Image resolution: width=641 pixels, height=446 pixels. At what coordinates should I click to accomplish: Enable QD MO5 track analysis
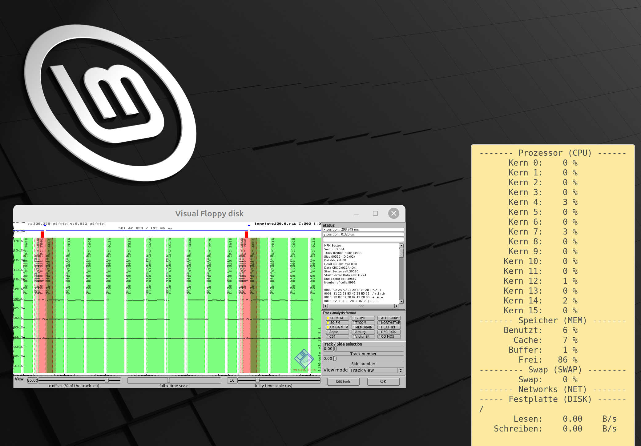click(x=389, y=336)
